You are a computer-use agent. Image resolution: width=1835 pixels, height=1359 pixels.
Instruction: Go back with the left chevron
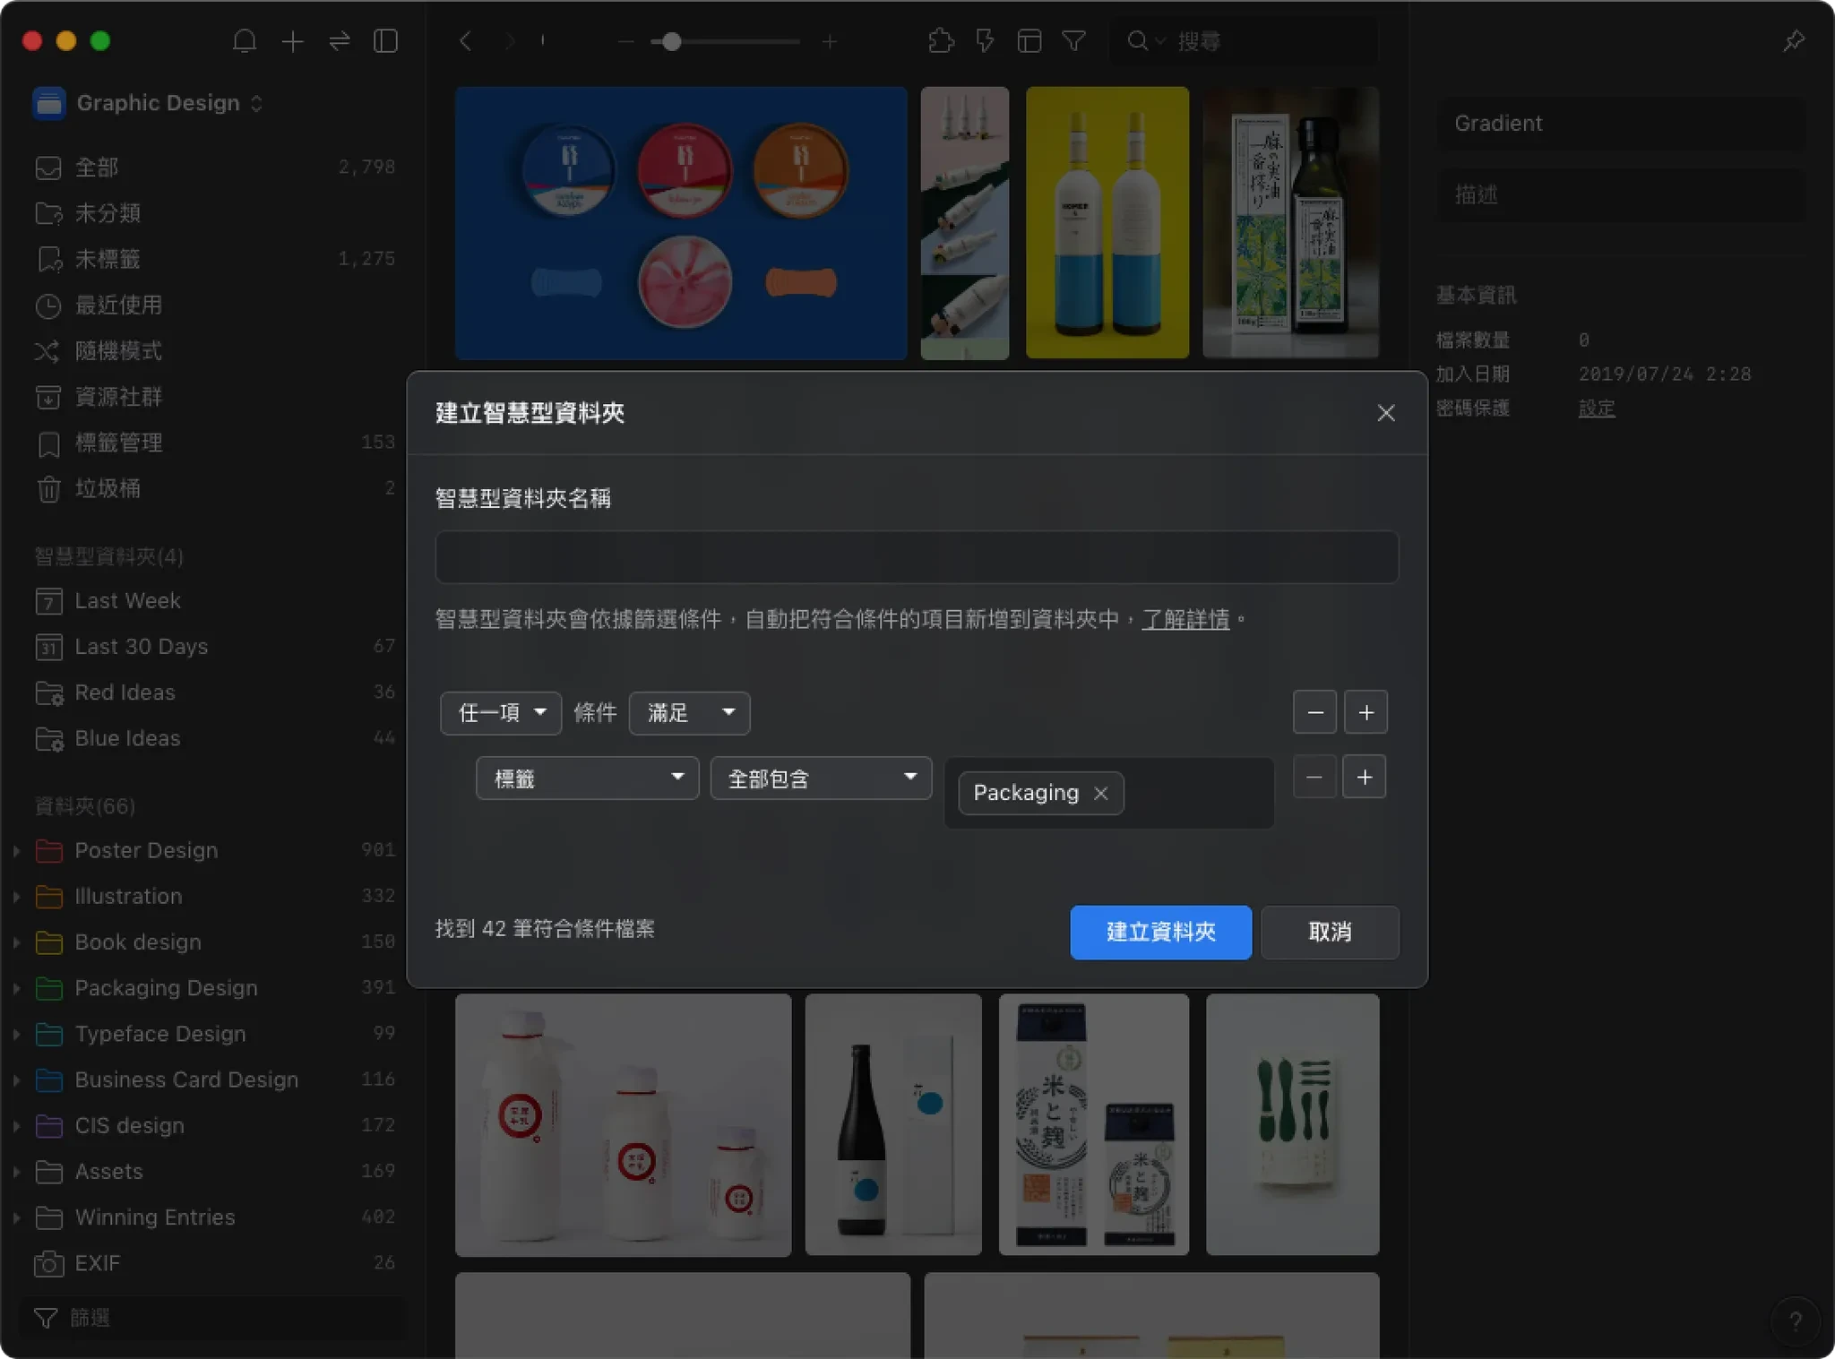click(465, 41)
